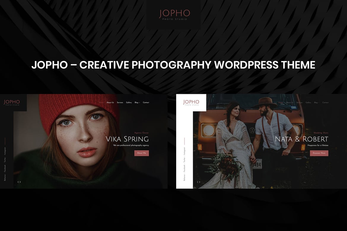This screenshot has height=231, width=347.
Task: Open Services in the Vika Spring demo menu
Action: click(x=120, y=102)
